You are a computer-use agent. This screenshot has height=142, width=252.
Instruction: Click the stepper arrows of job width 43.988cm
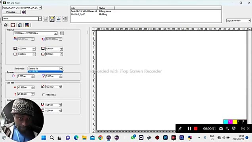point(33,87)
